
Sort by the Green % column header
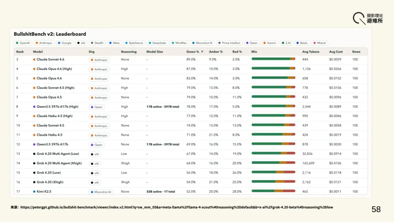[195, 52]
